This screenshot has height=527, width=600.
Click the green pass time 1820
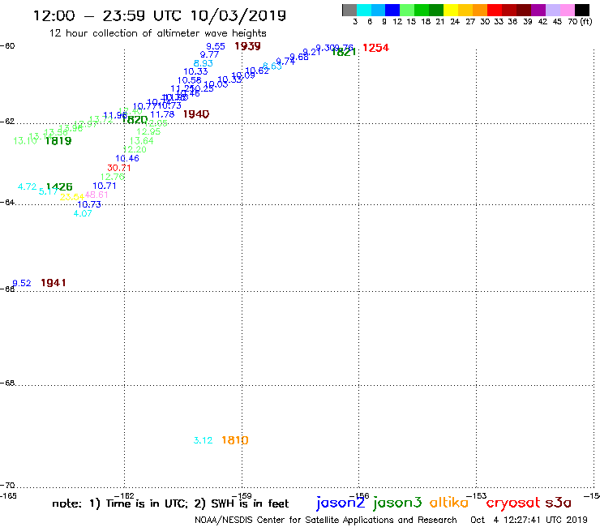click(x=135, y=120)
